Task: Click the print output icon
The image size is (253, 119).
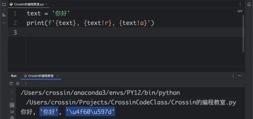Action: pos(12,117)
